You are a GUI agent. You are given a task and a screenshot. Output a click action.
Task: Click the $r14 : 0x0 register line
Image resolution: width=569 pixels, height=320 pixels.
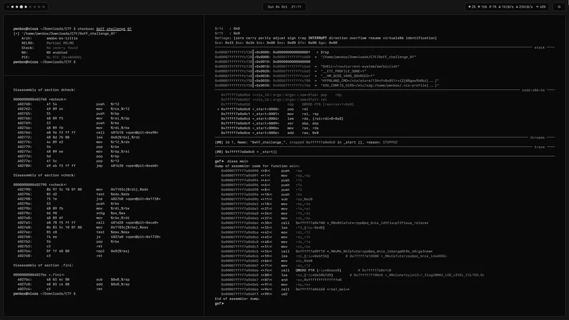point(227,28)
